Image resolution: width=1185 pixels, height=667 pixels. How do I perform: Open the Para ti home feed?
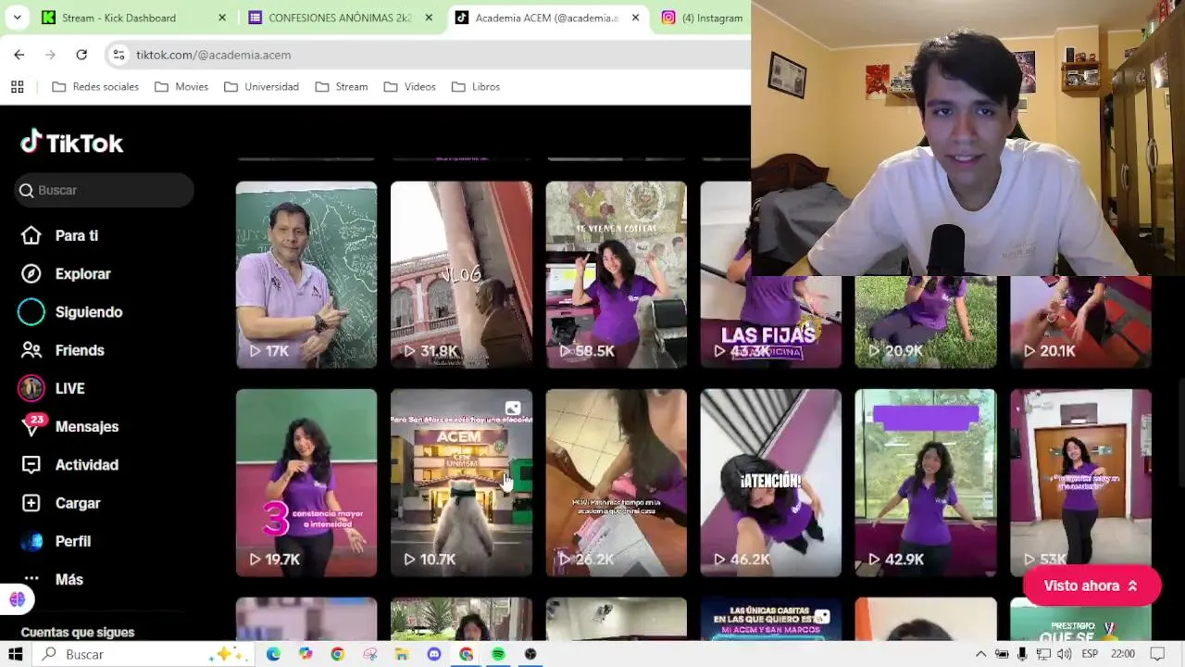(59, 235)
